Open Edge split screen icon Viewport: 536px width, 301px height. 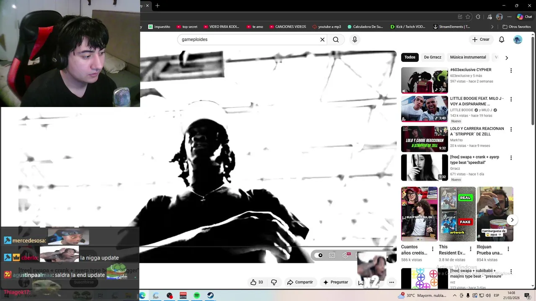(460, 17)
